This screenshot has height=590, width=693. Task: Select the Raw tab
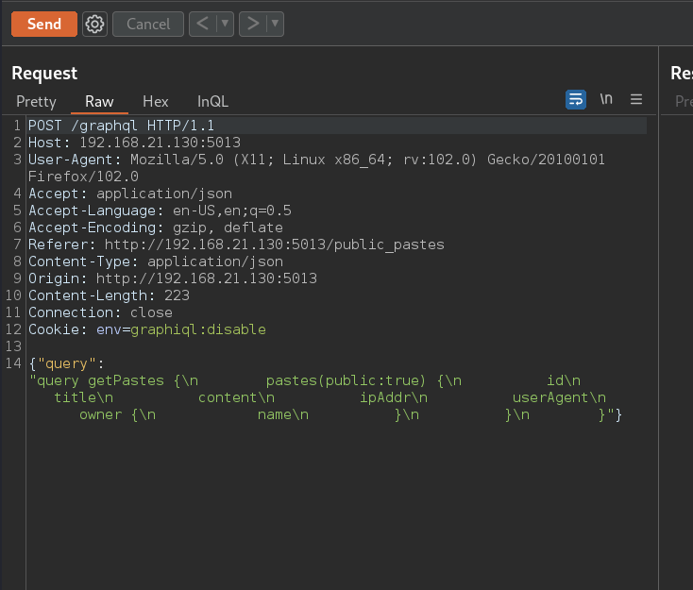click(x=99, y=101)
